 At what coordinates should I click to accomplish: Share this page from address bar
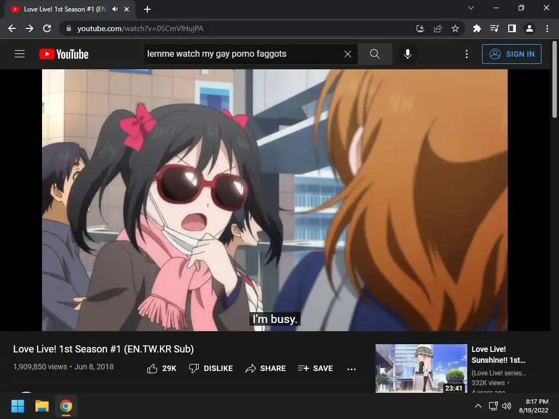(x=438, y=28)
